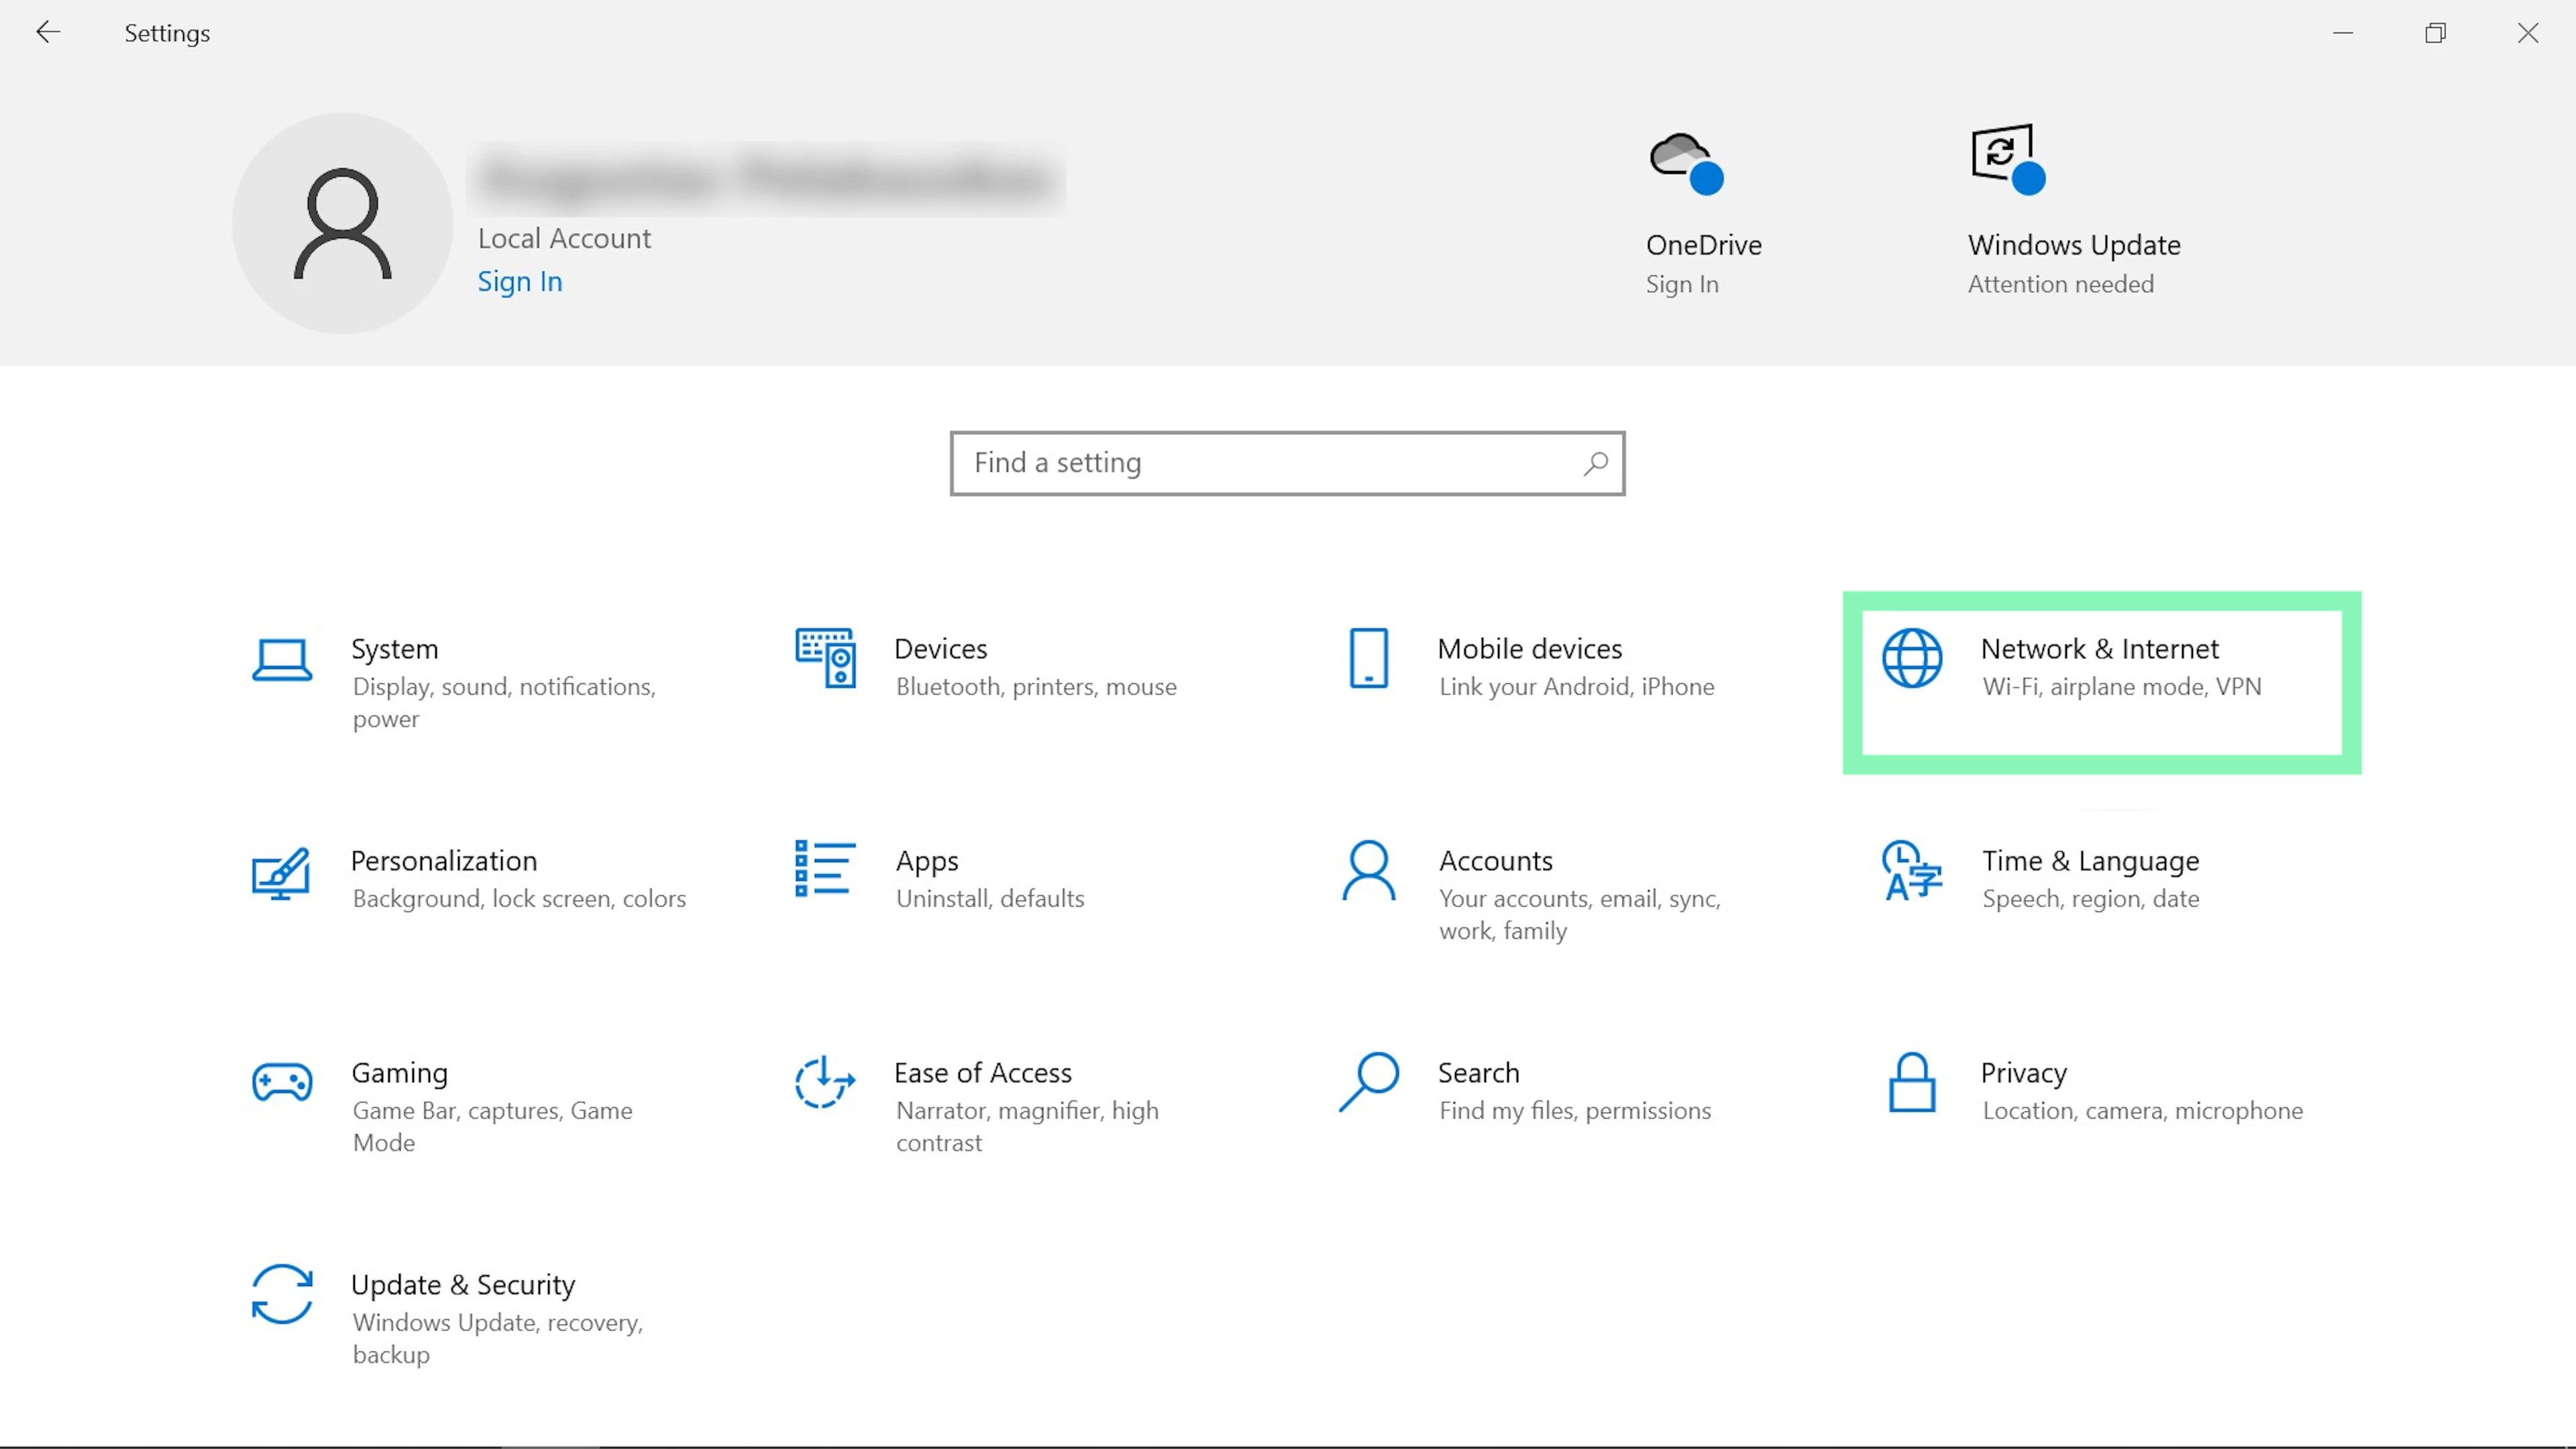The height and width of the screenshot is (1449, 2576).
Task: Click the Settings window title text
Action: click(167, 33)
